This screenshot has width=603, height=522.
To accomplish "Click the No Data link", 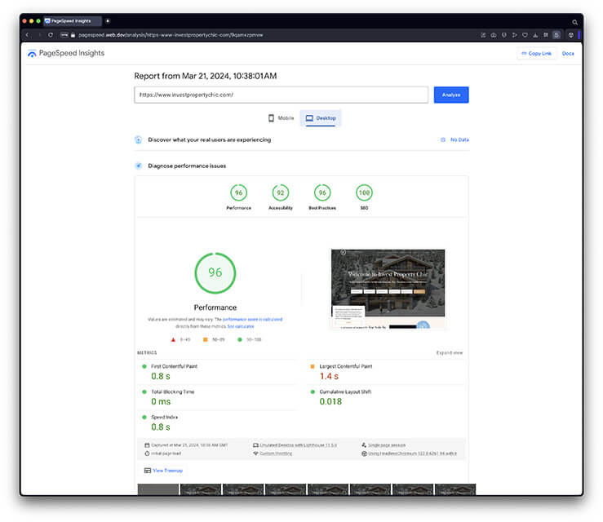I will pos(459,140).
